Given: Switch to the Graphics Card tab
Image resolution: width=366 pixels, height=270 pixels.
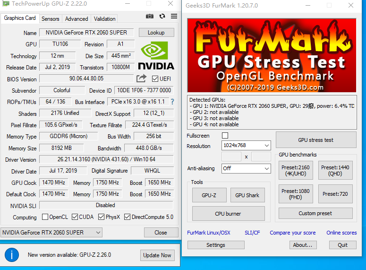Looking at the screenshot, I should pyautogui.click(x=20, y=18).
